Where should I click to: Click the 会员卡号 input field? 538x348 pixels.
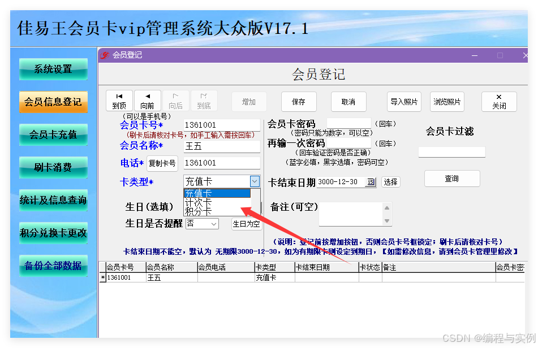click(222, 125)
